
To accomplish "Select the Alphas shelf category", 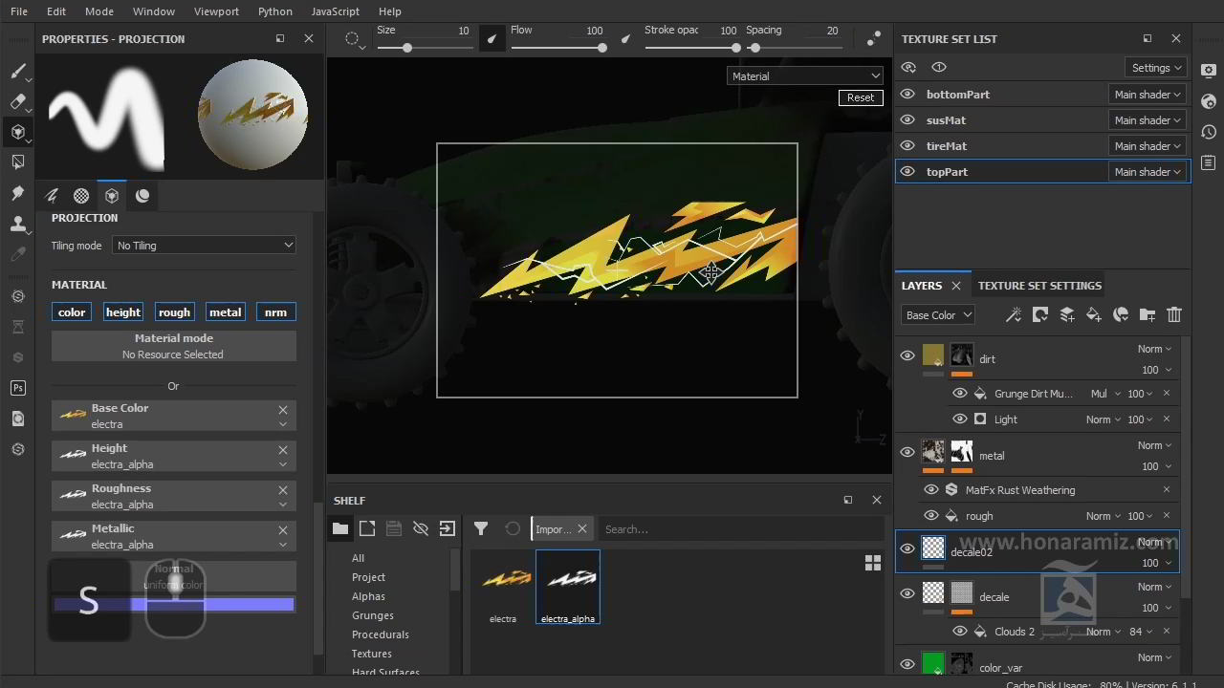I will click(368, 596).
